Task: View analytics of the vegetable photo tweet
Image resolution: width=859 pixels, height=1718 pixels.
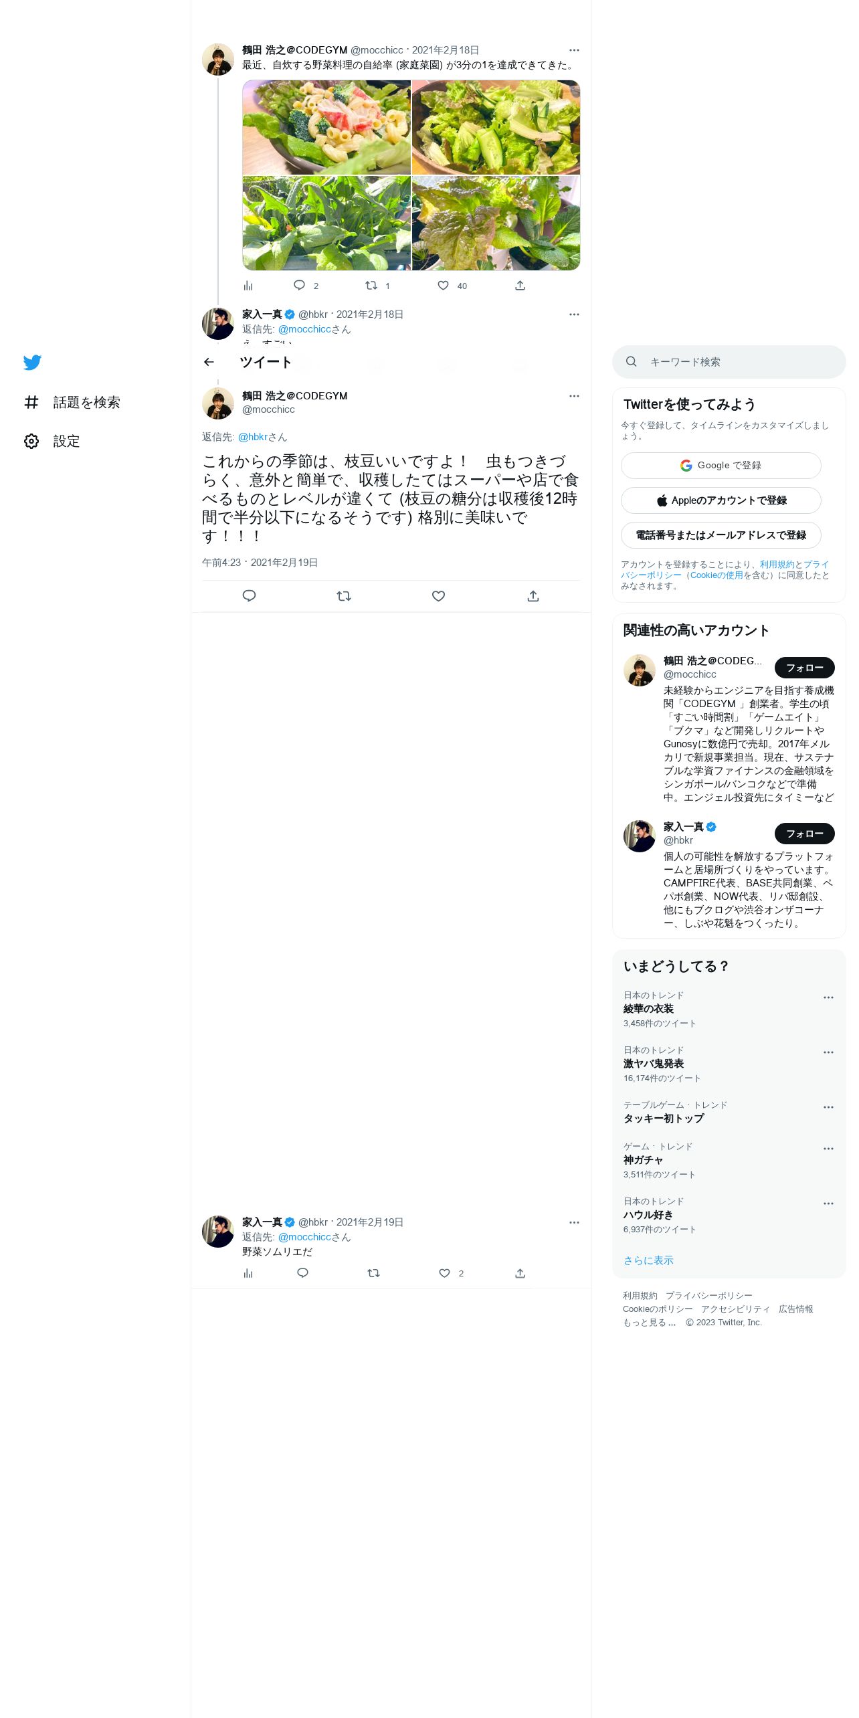Action: pyautogui.click(x=248, y=286)
